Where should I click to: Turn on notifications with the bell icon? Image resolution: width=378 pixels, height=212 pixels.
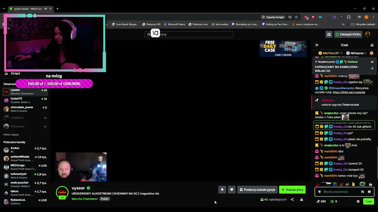222,190
